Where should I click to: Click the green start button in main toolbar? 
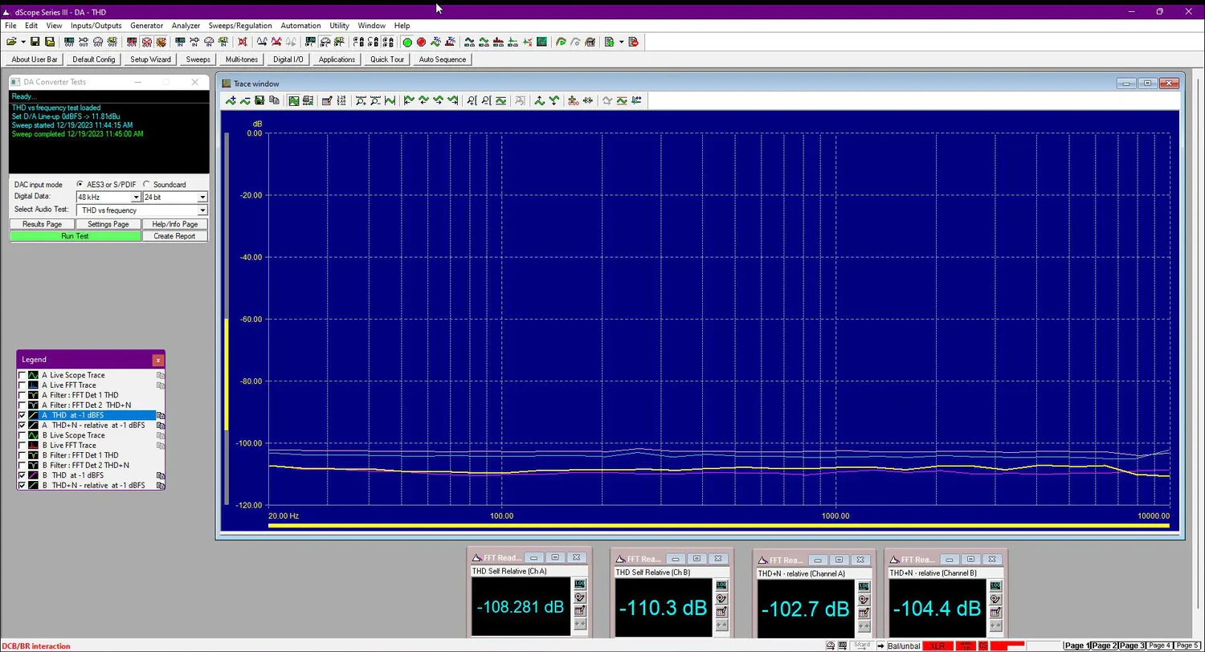tap(407, 43)
